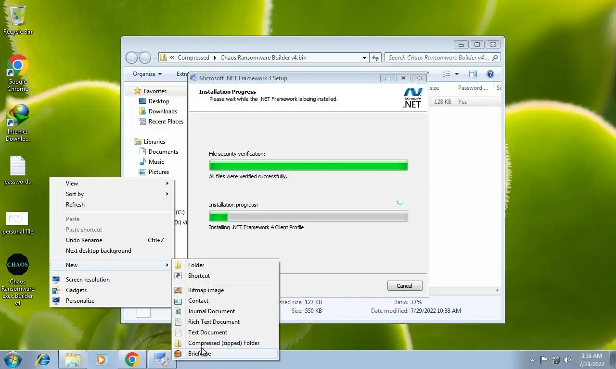Click Chaos Ransomware Builder v4.bin breadcrumb
The image size is (616, 369).
pos(263,58)
